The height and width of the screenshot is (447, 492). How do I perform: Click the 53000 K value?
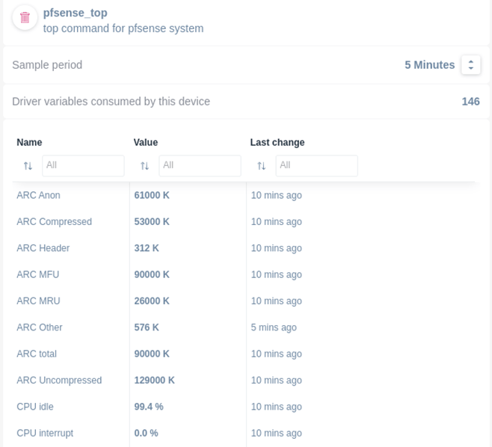[x=152, y=221]
